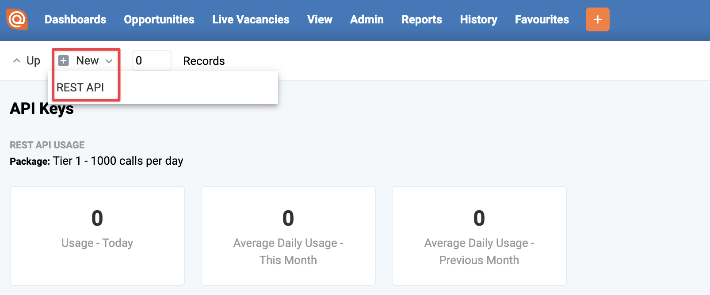Image resolution: width=710 pixels, height=295 pixels.
Task: Open the View menu
Action: [320, 19]
